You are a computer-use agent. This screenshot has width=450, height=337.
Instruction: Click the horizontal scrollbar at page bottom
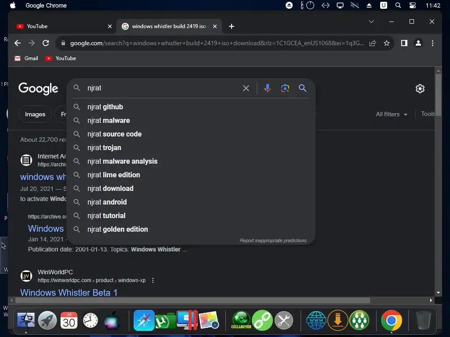(x=192, y=300)
